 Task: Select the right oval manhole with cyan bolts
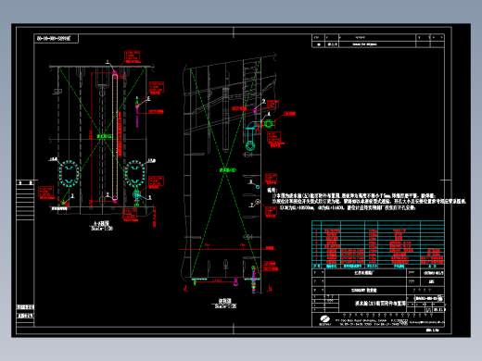click(134, 173)
